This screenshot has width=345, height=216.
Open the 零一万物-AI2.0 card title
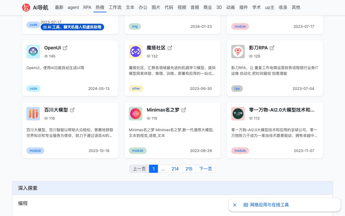[282, 110]
